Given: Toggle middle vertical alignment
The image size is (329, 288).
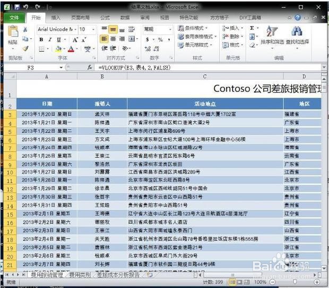Looking at the screenshot, I should 113,29.
